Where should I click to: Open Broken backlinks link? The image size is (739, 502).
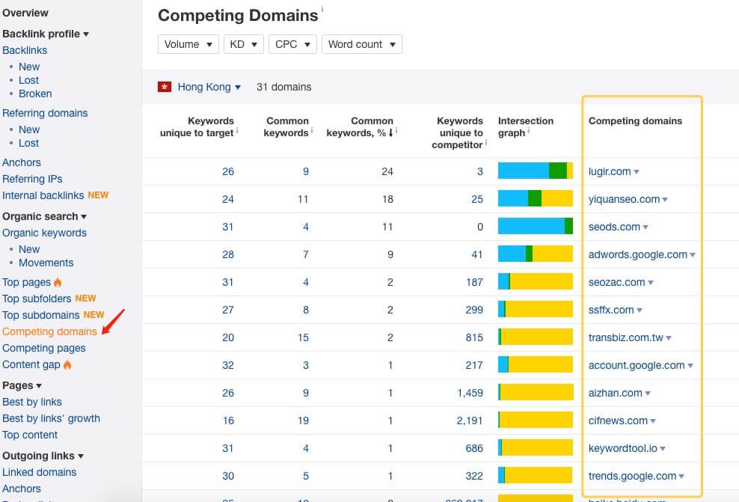tap(35, 94)
